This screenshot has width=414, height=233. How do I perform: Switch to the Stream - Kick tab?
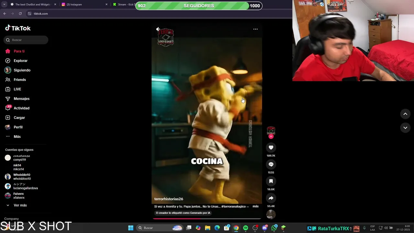click(124, 5)
